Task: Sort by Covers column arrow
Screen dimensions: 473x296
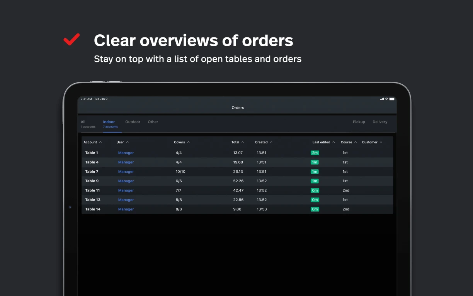Action: [x=189, y=142]
